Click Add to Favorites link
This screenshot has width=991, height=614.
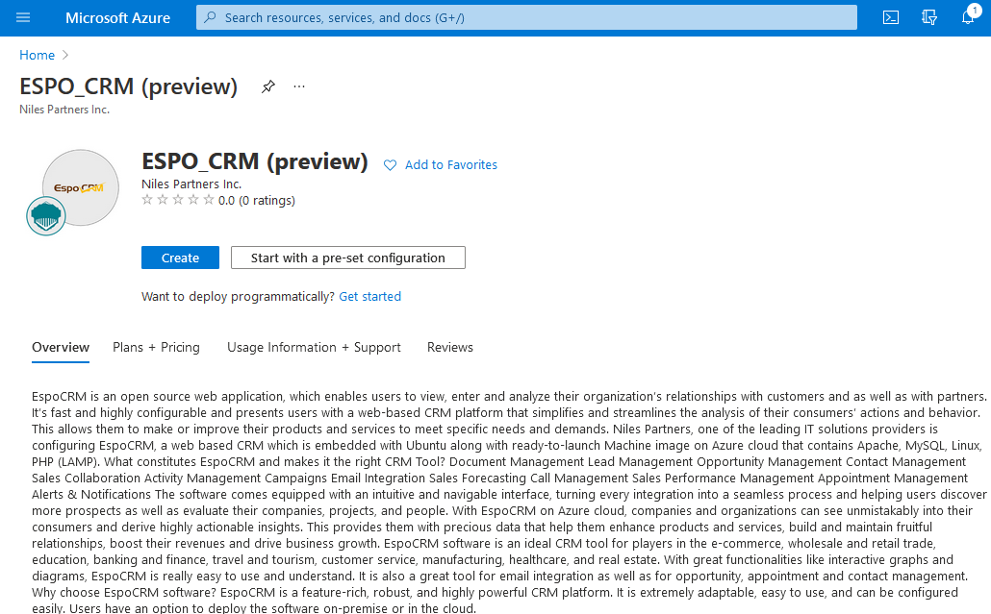[x=451, y=164]
